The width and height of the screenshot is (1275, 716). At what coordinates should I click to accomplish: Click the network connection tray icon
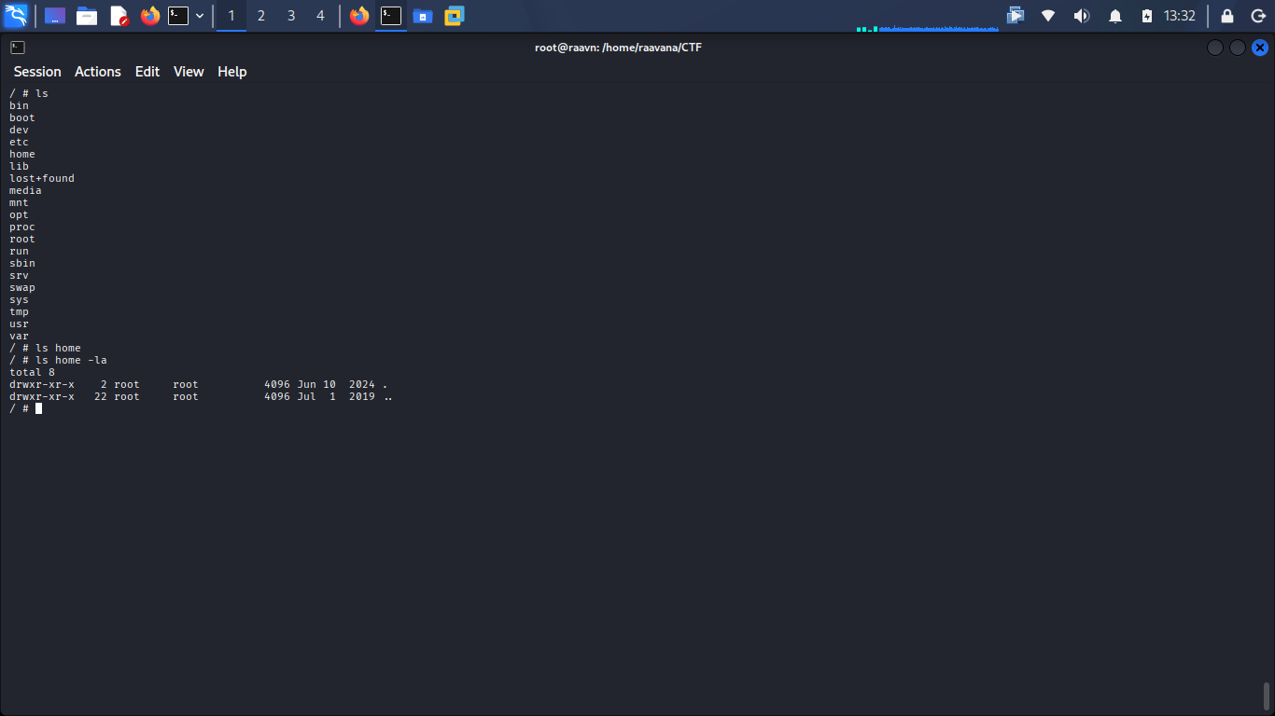pyautogui.click(x=1048, y=16)
